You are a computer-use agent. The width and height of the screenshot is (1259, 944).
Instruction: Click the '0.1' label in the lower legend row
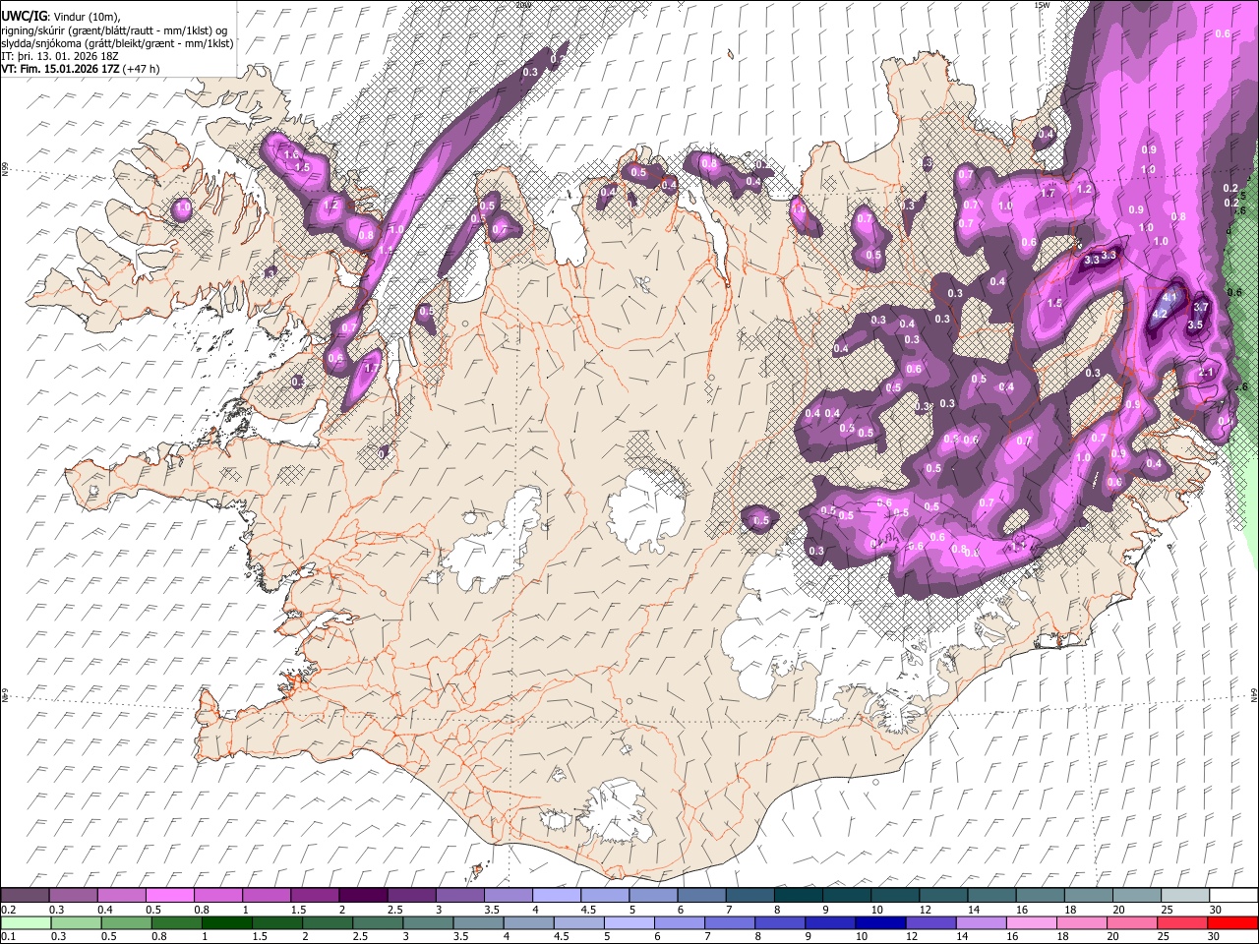(8, 937)
